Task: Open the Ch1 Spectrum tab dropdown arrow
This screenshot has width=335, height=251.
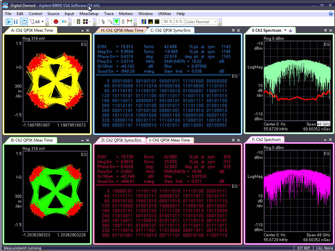Action: tap(285, 30)
